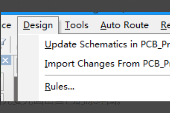The height and width of the screenshot is (113, 170).
Task: Collapse the open Design dropdown via its header
Action: tap(38, 25)
